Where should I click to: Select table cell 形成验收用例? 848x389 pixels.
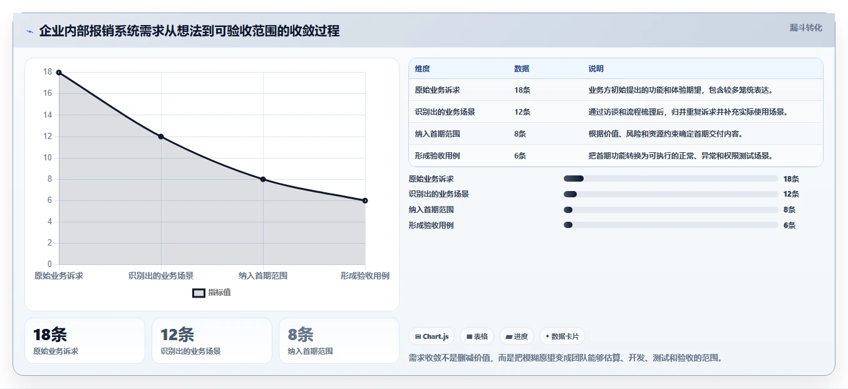[437, 156]
